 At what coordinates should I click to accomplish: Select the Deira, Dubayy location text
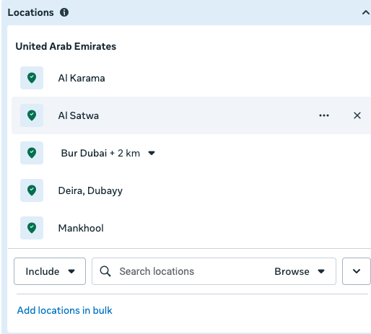90,191
